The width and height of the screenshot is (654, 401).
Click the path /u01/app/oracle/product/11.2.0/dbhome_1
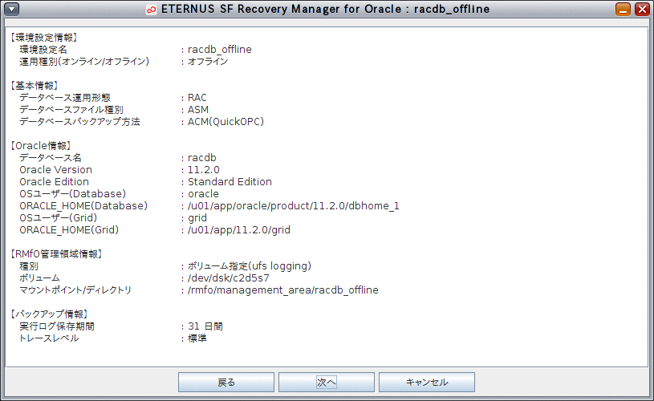[x=293, y=206]
